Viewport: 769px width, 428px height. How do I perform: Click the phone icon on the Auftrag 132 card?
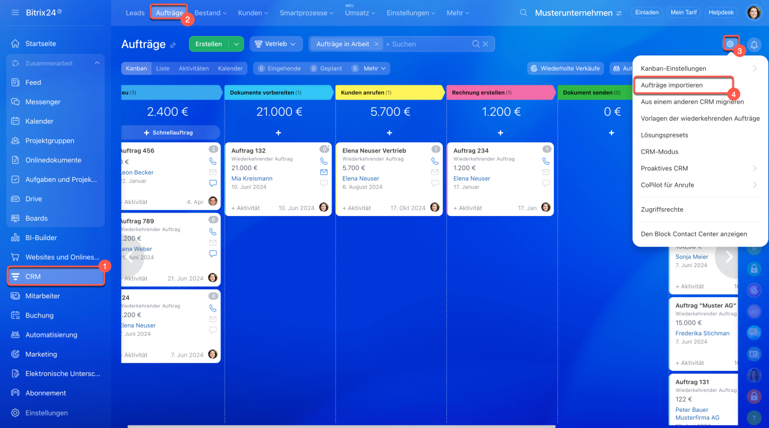coord(324,161)
